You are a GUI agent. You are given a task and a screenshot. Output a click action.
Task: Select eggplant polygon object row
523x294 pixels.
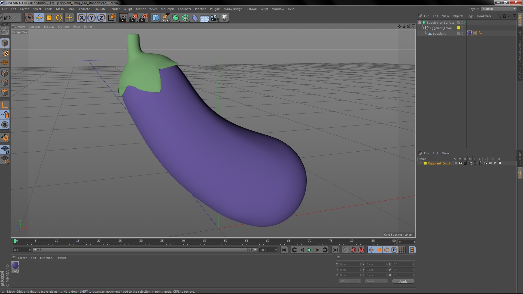coord(439,33)
